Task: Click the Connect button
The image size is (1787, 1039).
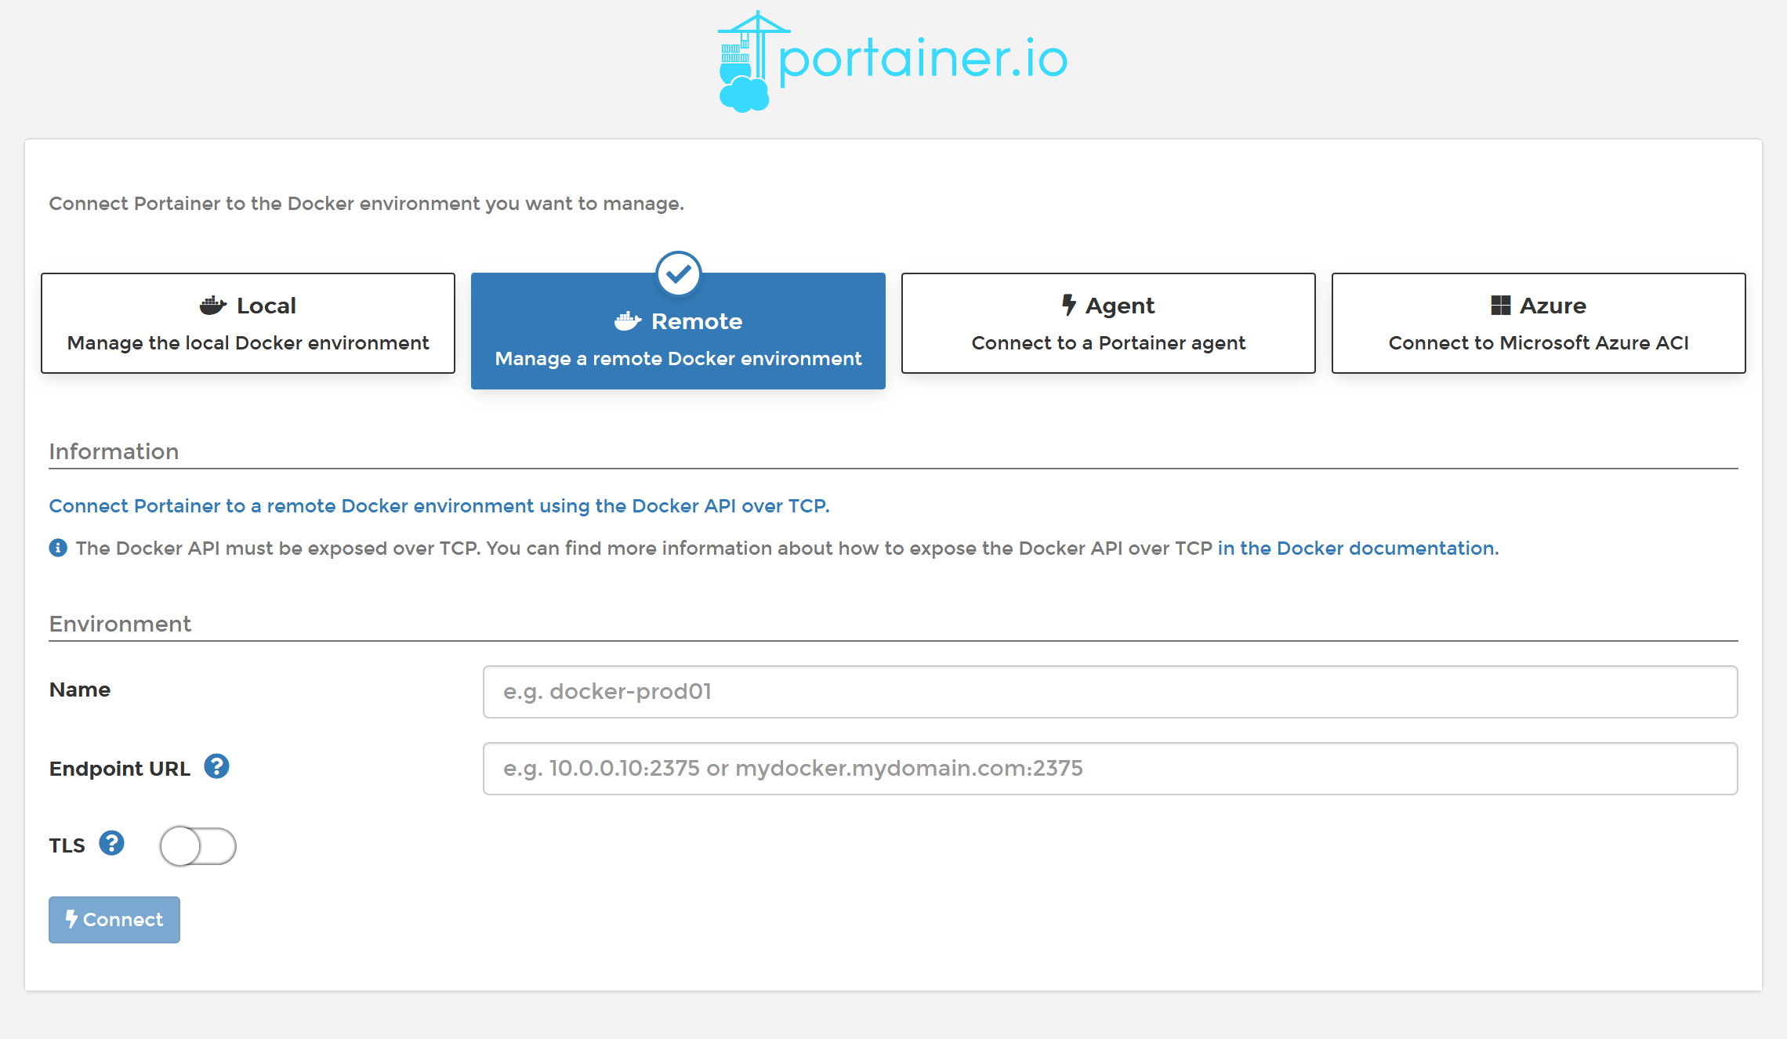Action: (114, 919)
